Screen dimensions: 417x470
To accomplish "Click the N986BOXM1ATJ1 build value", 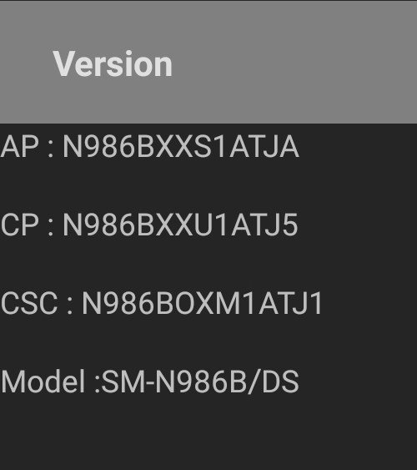I will 202,303.
